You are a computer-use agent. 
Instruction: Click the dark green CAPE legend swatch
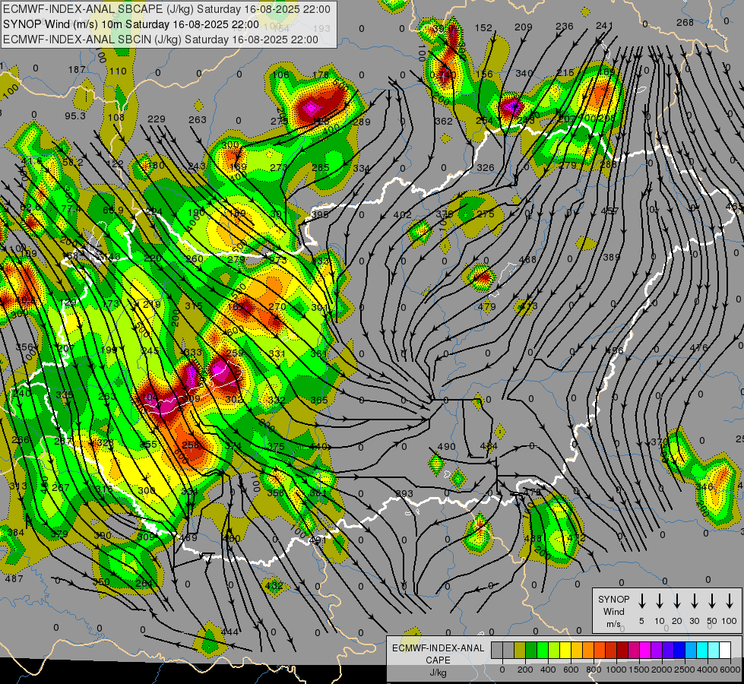point(531,650)
